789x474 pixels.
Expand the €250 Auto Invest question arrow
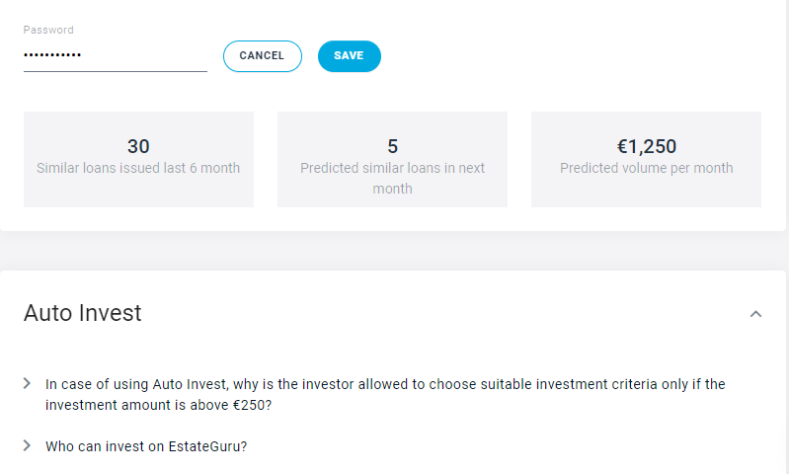(x=27, y=383)
